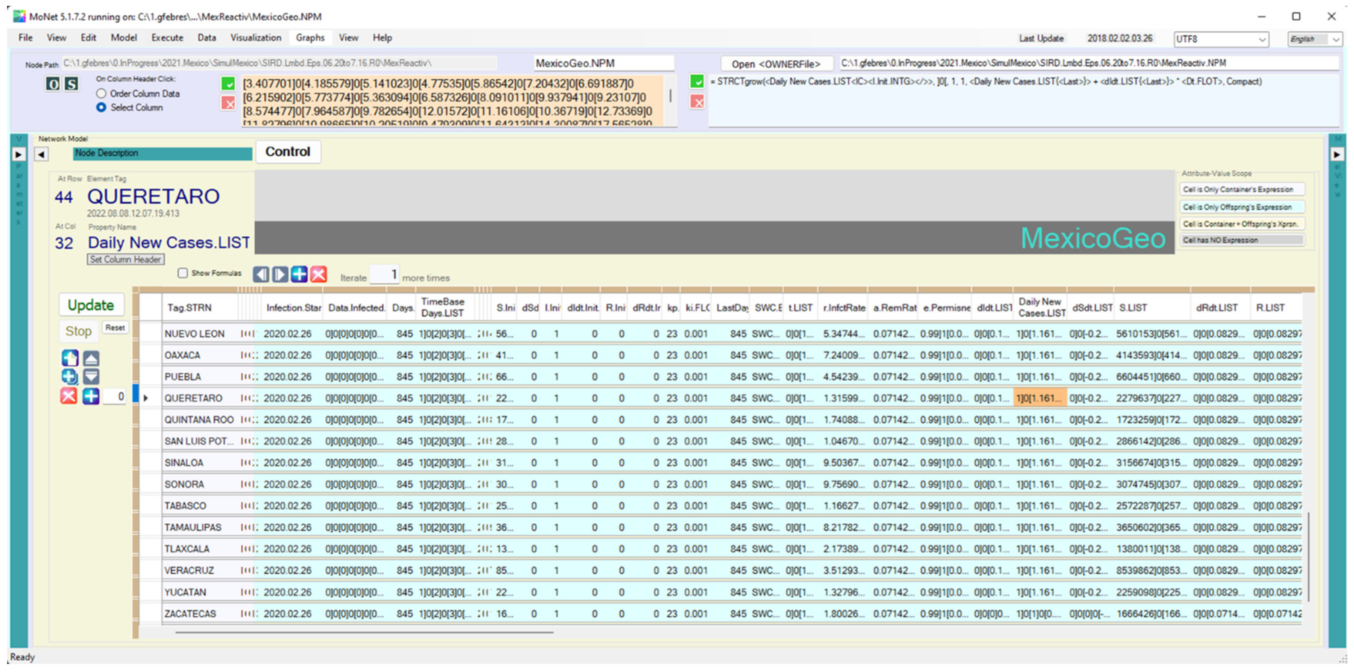Click the blue plus icon next to Iterate
The height and width of the screenshot is (672, 1354).
(x=299, y=274)
